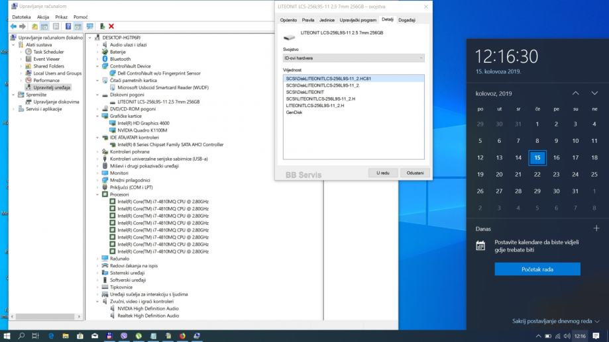The height and width of the screenshot is (342, 609).
Task: Click the red X uninstall device toolbar icon
Action: click(111, 26)
